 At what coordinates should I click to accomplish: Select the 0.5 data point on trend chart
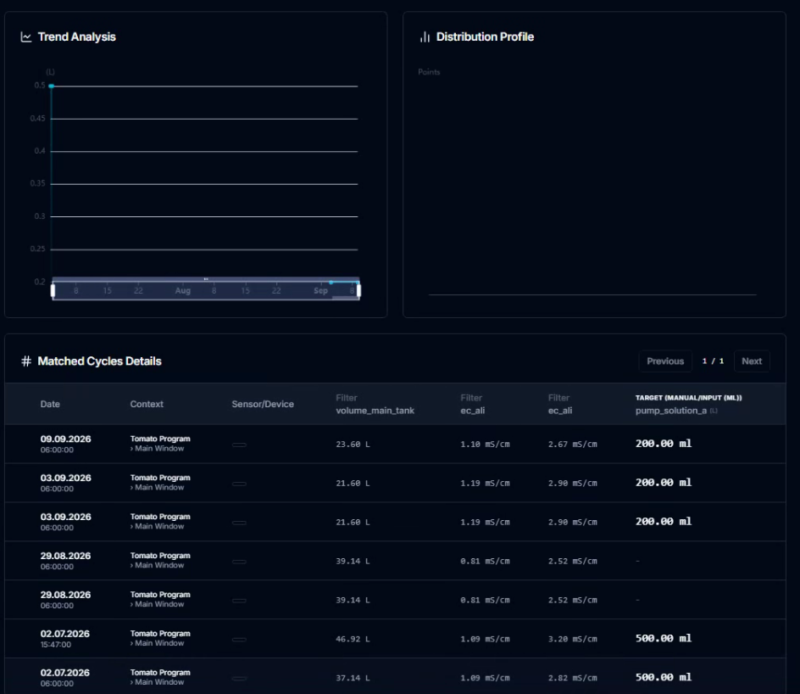pos(52,86)
